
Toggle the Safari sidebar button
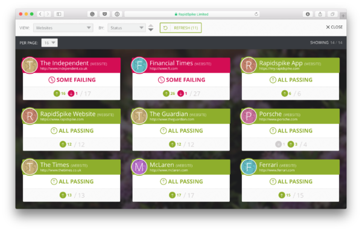[x=59, y=14]
